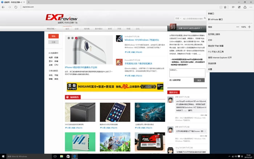Click the Make a Web Note icon

click(x=238, y=7)
